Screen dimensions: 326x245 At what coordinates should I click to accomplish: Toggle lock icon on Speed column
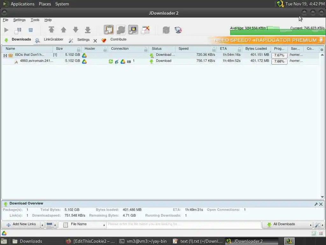[214, 49]
